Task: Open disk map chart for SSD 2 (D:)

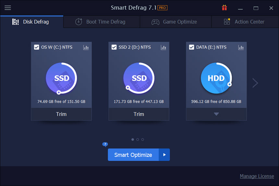Action: point(163,47)
